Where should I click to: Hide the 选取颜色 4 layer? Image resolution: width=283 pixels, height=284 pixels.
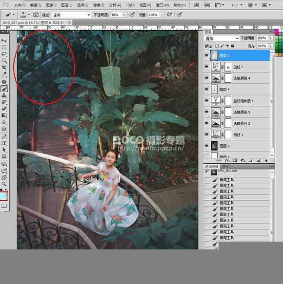[206, 78]
